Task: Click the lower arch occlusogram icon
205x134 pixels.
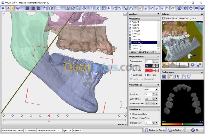Action: tap(177, 77)
